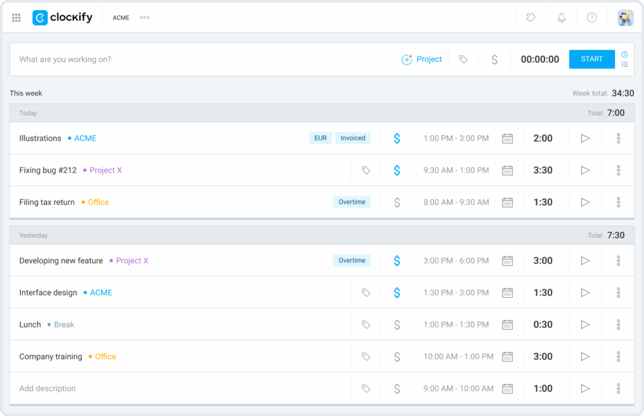Screen dimensions: 644x416
Task: Click the Project link in timer bar
Action: 422,60
